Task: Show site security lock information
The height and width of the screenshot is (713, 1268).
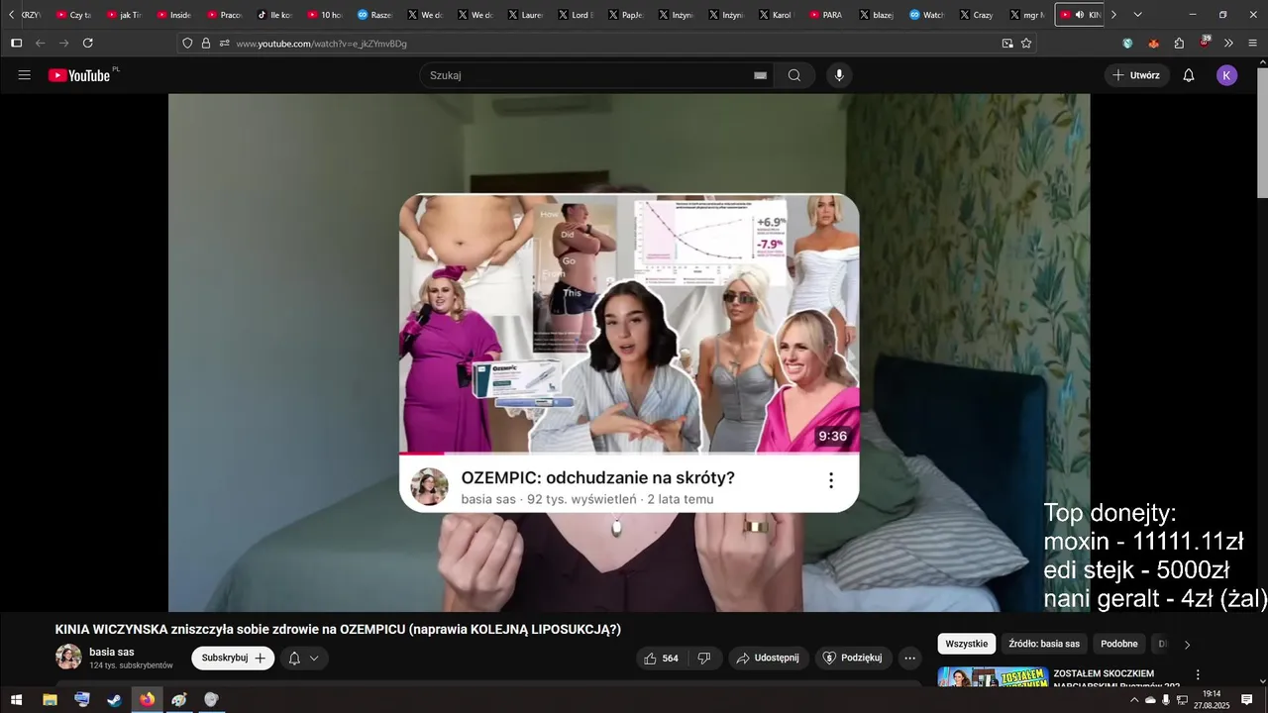Action: click(x=206, y=44)
